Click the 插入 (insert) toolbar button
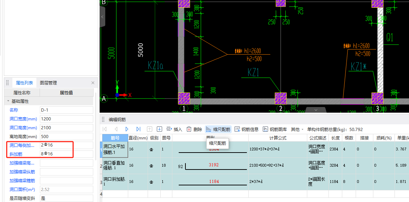409x202 pixels. click(x=174, y=129)
